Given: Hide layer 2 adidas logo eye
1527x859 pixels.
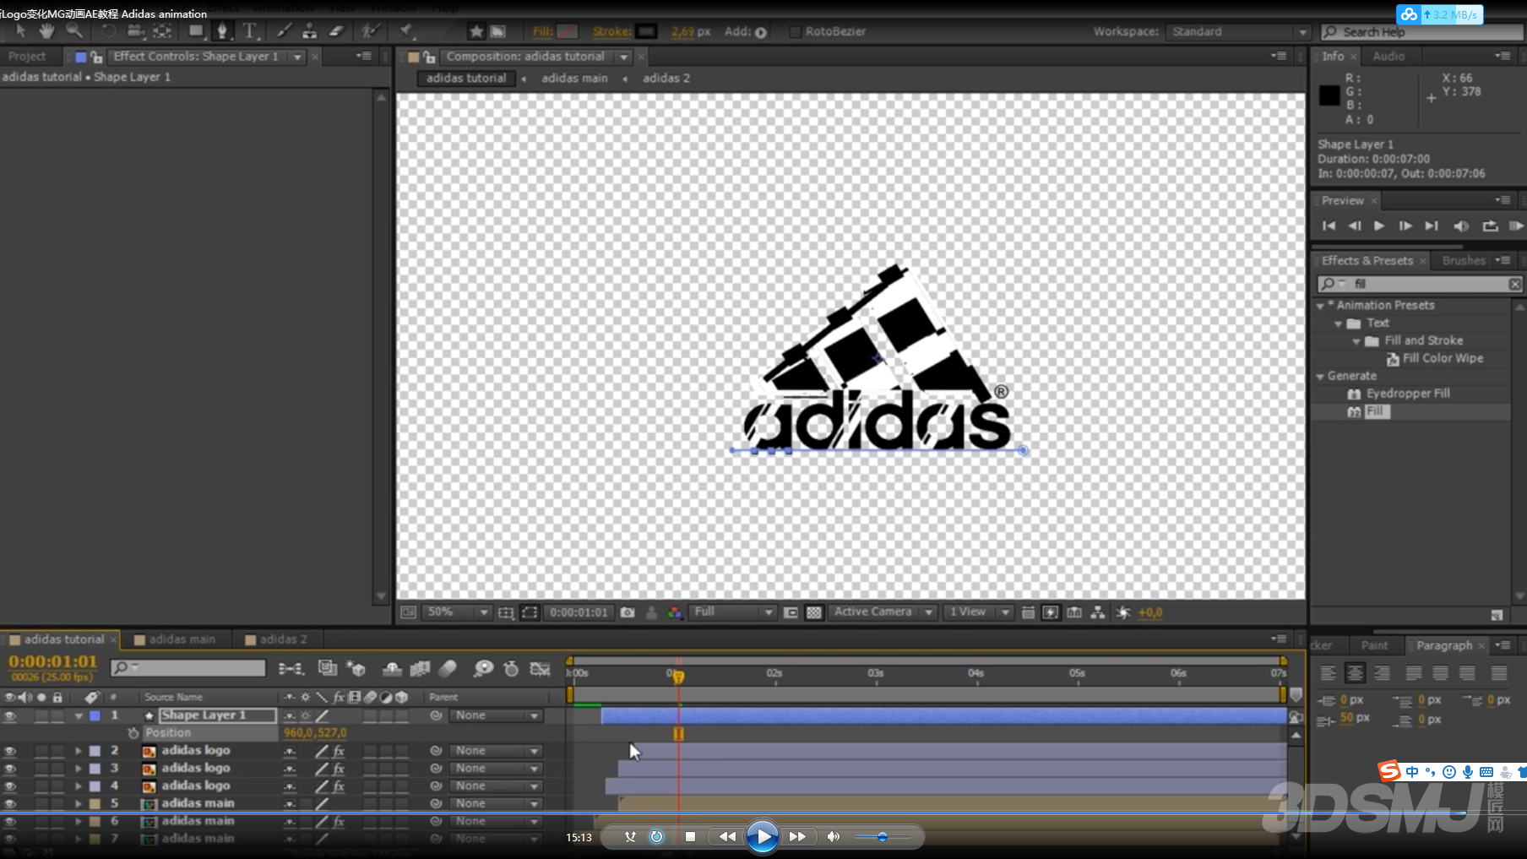Looking at the screenshot, I should [10, 751].
